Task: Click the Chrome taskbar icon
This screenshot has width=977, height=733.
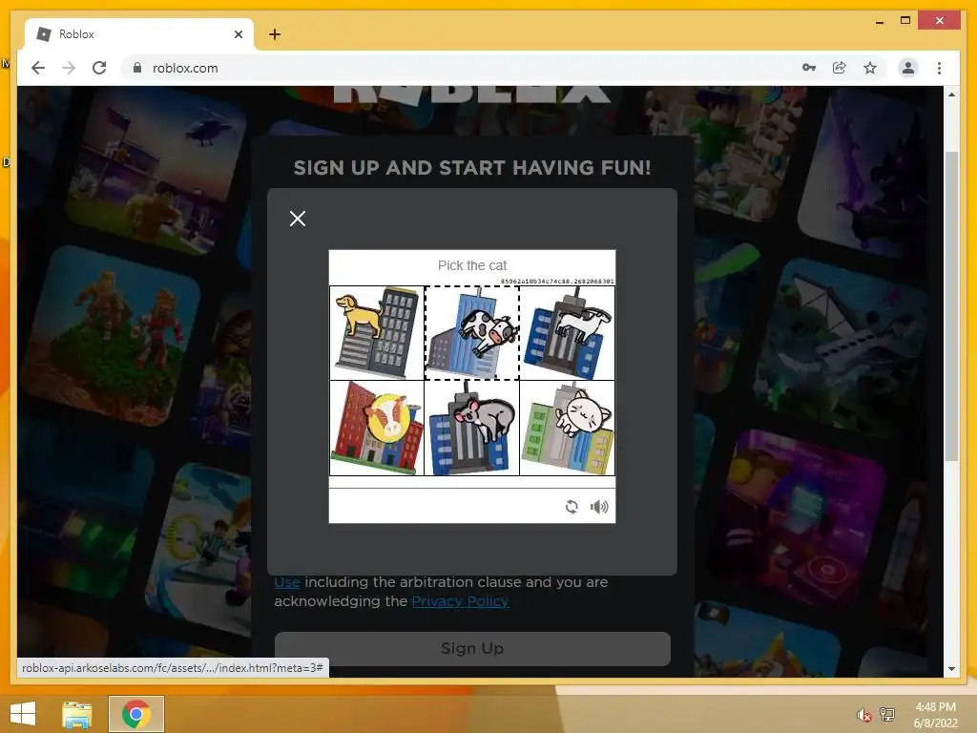Action: [136, 714]
